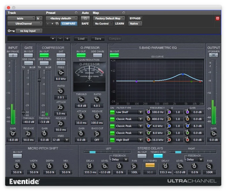Click the De-Ess Freq knob
This screenshot has width=229, height=194.
click(x=61, y=73)
